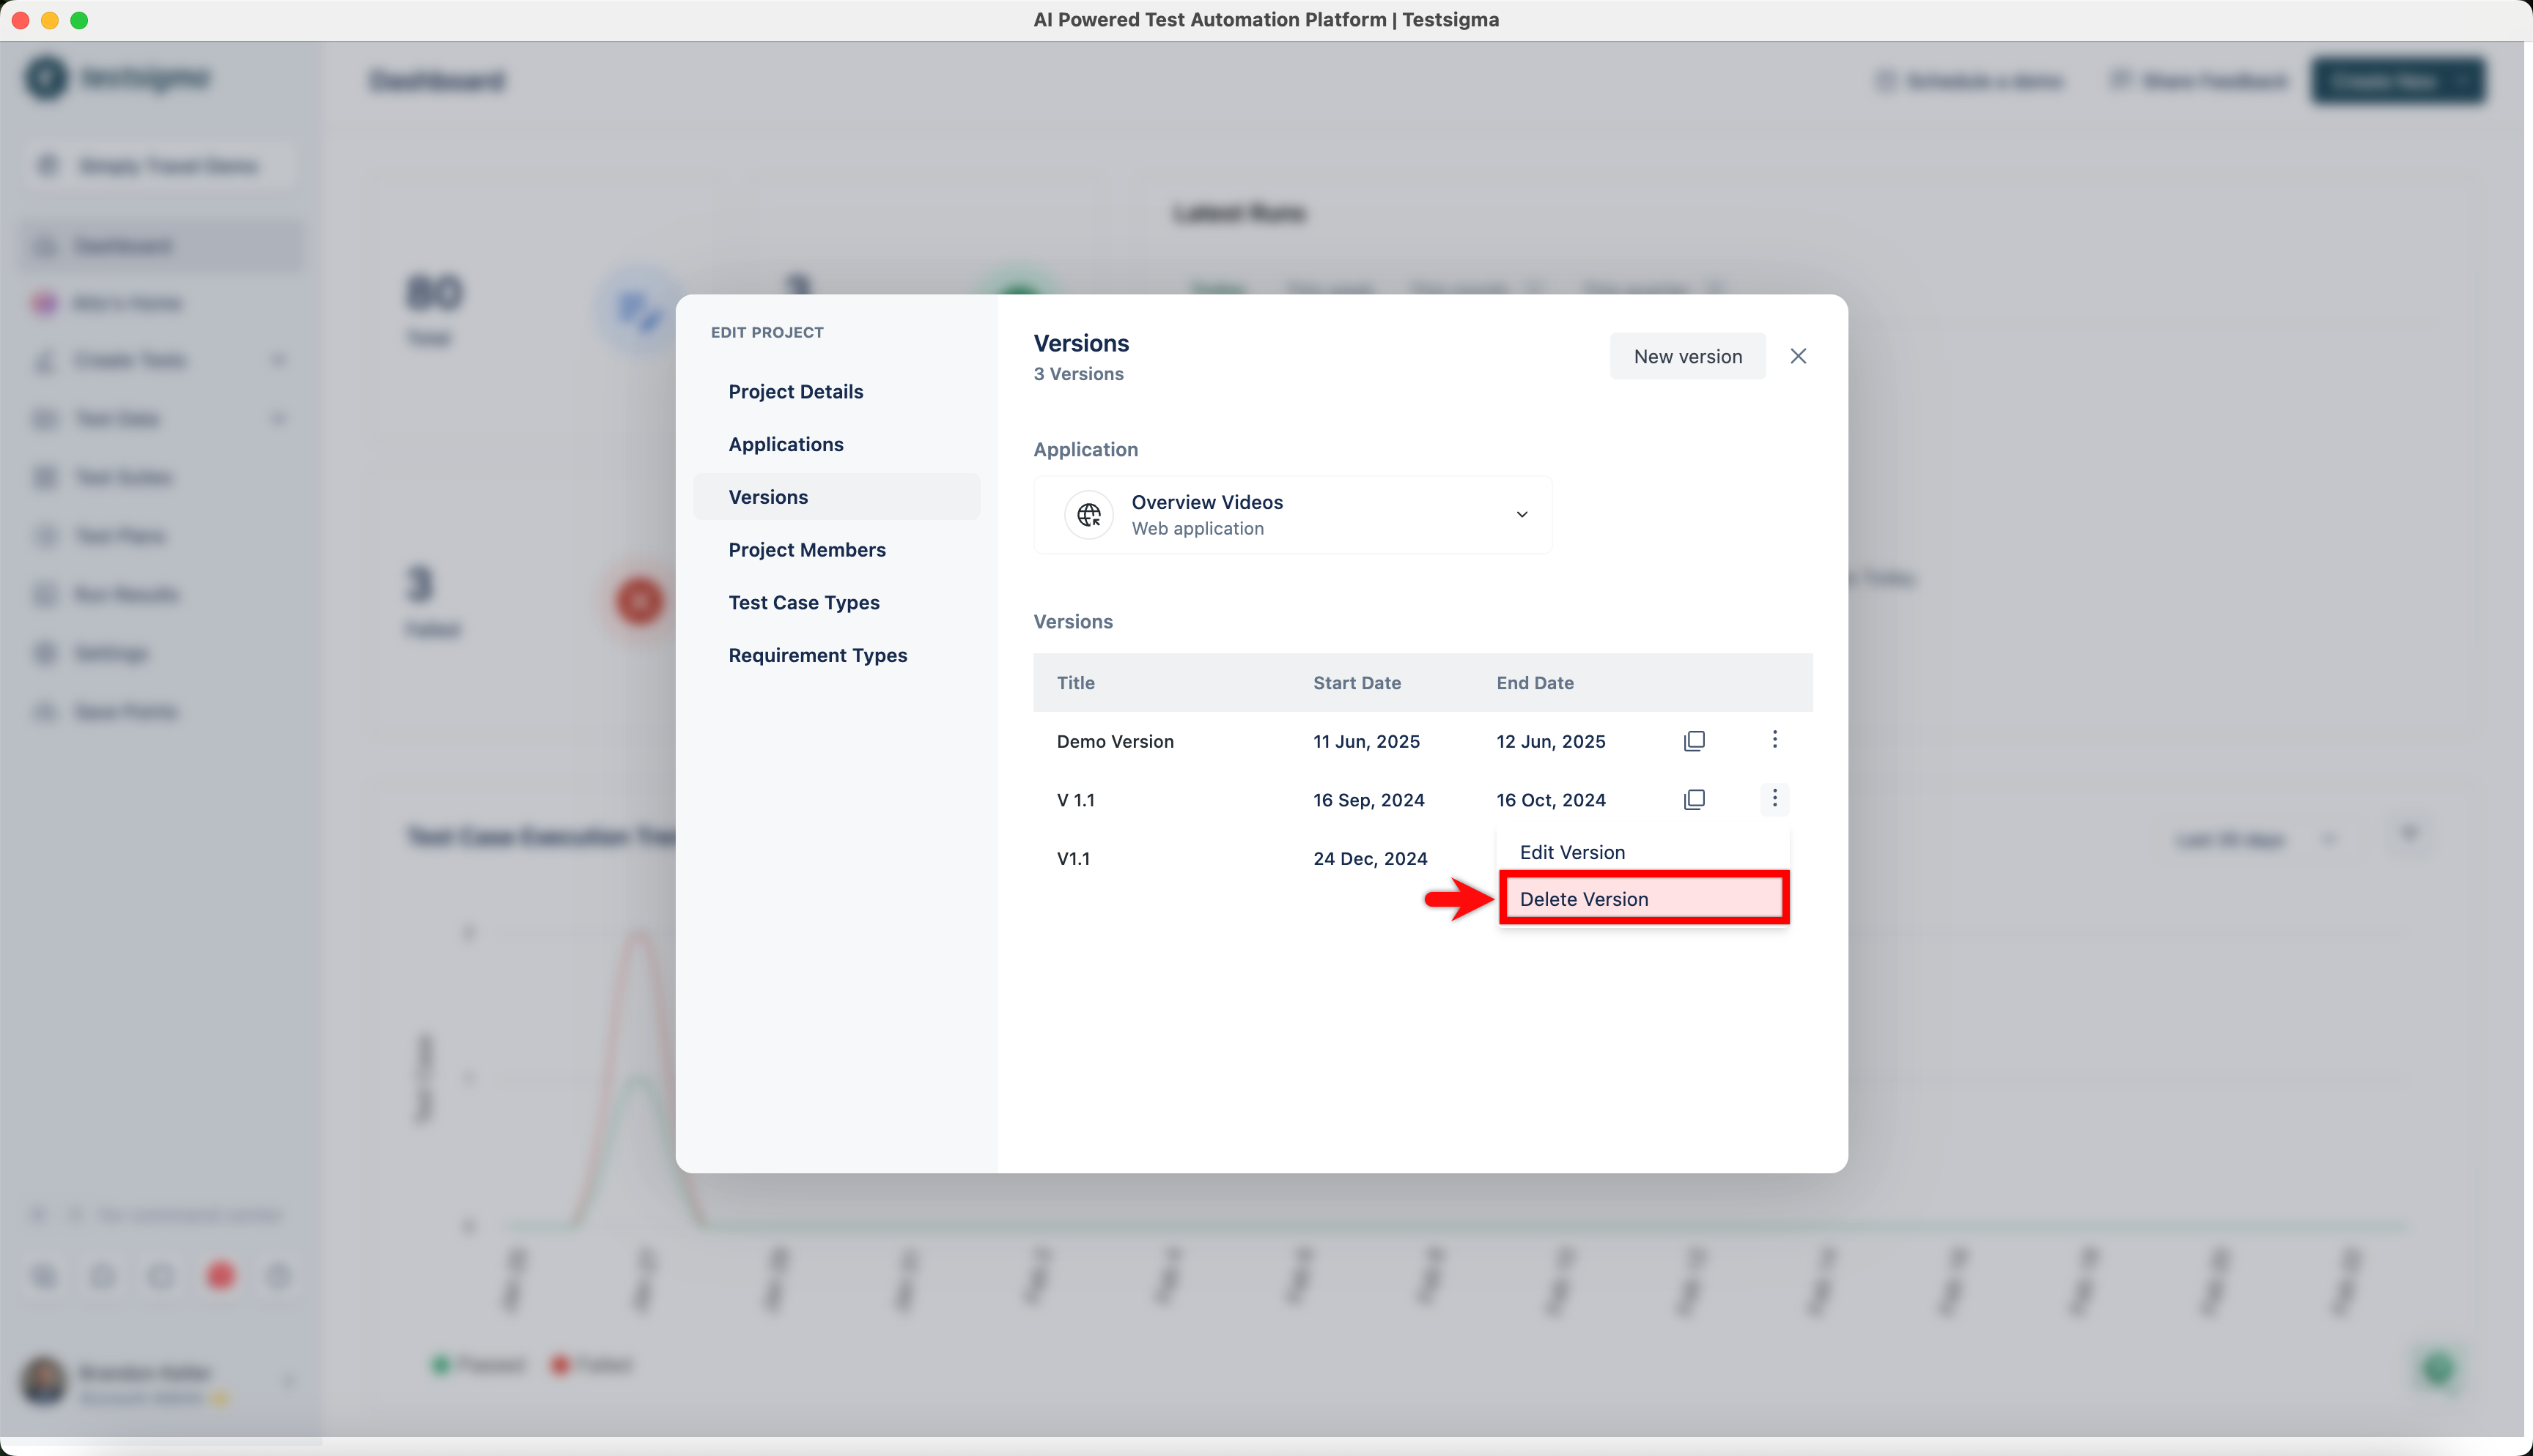Click the New version button
This screenshot has width=2533, height=1456.
click(1686, 356)
